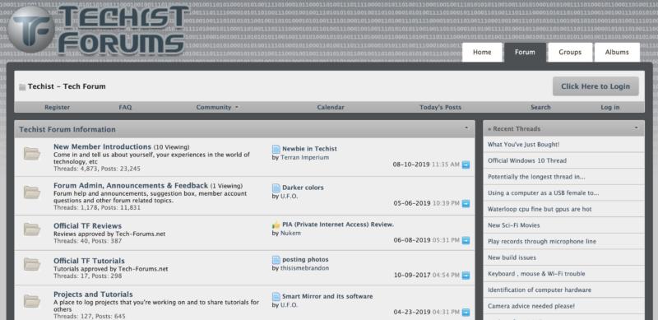Click folder icon for Projects and Tutorials

pos(32,301)
